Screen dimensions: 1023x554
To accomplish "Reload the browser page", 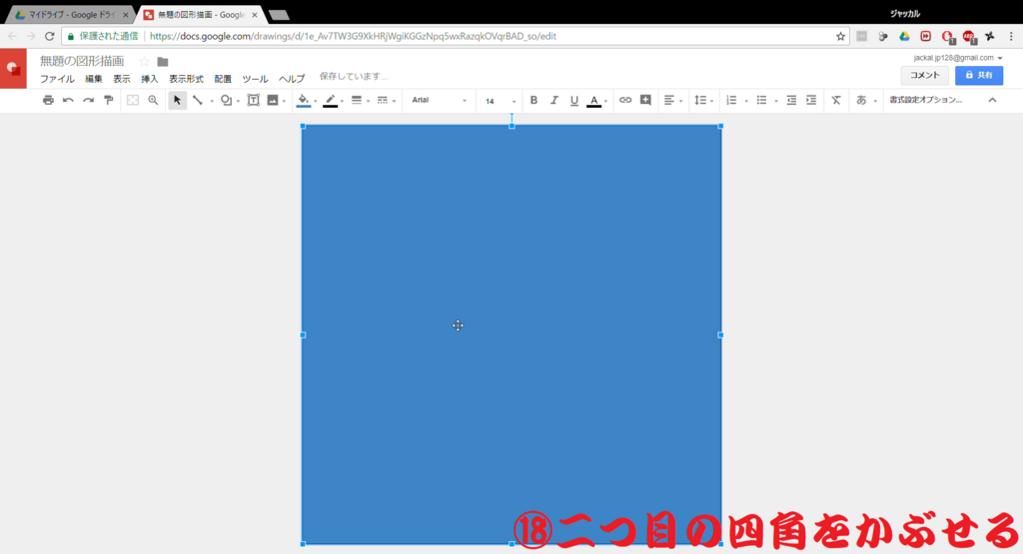I will point(50,37).
